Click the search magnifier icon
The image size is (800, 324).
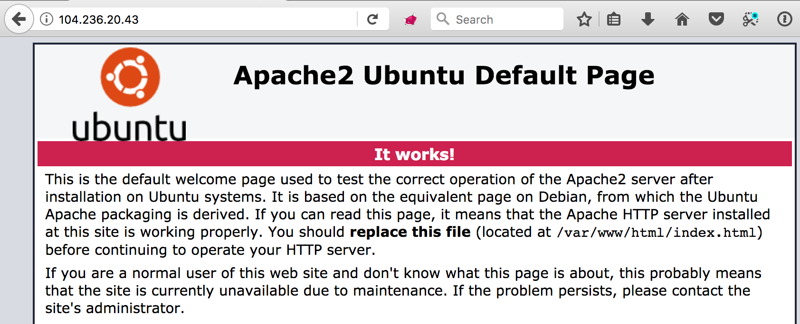tap(443, 19)
